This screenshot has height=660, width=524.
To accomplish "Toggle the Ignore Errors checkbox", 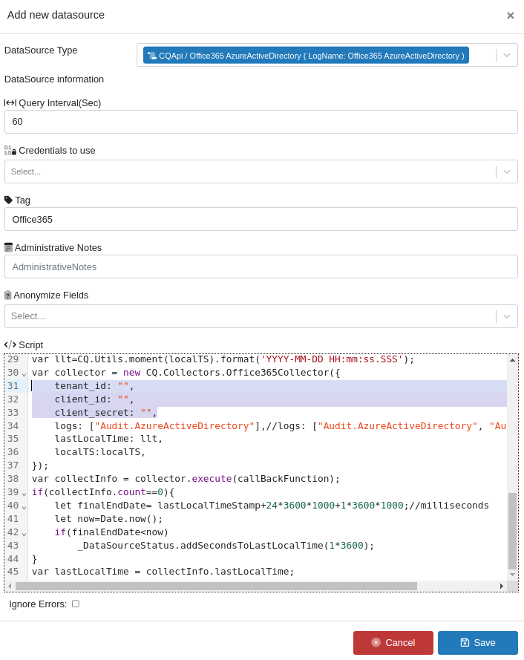I will 76,604.
